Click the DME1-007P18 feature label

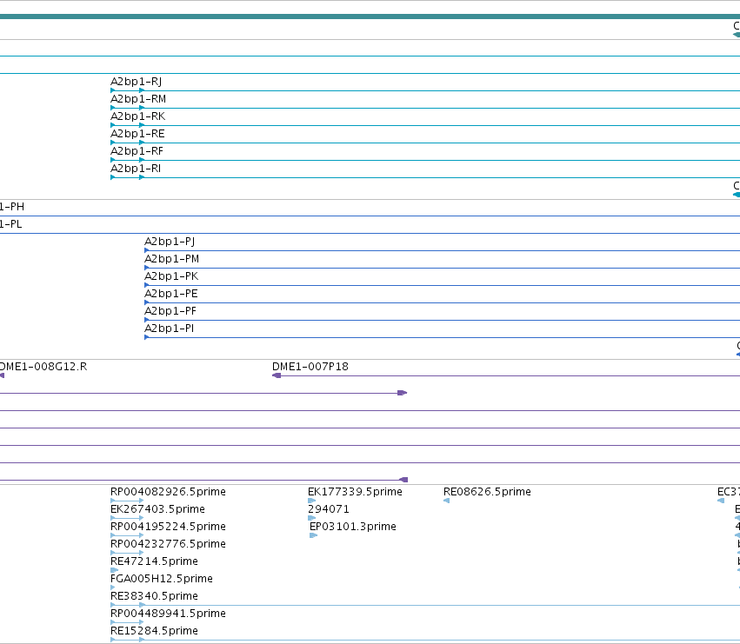tap(310, 367)
